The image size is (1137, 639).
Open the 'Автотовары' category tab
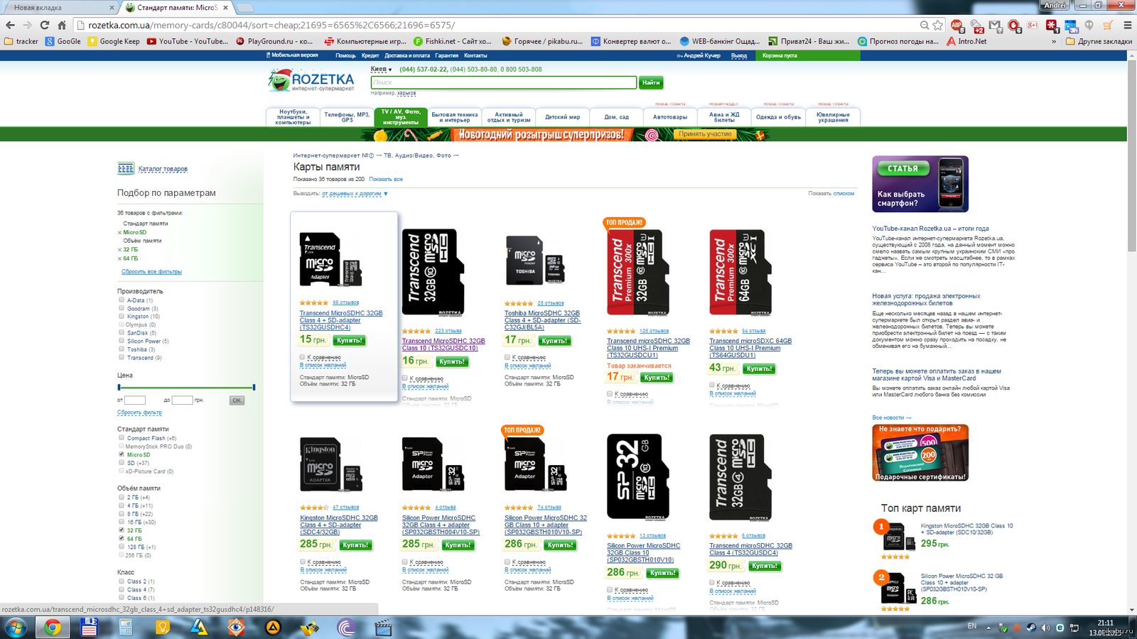pos(670,117)
